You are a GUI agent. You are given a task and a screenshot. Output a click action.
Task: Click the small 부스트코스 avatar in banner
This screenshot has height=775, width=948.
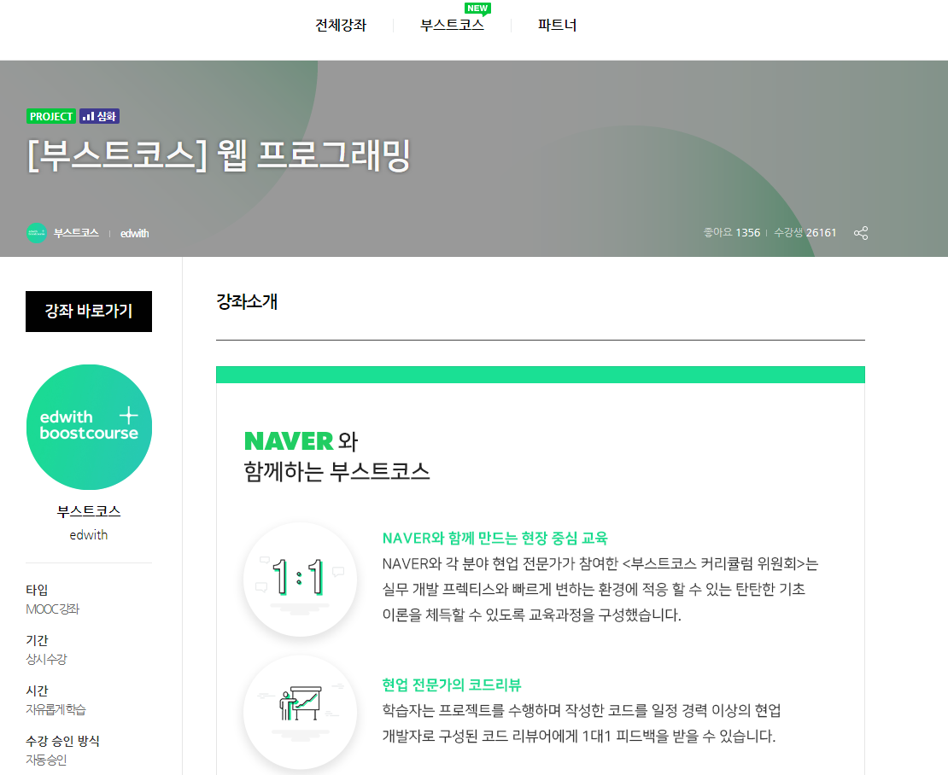click(36, 233)
